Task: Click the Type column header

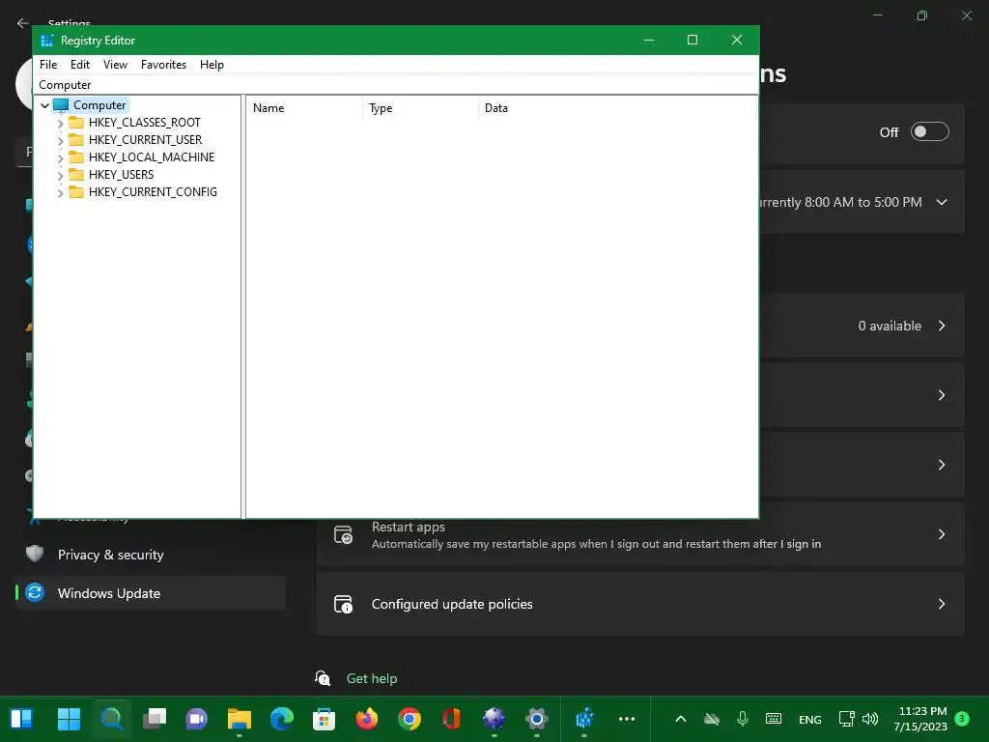Action: click(x=421, y=108)
